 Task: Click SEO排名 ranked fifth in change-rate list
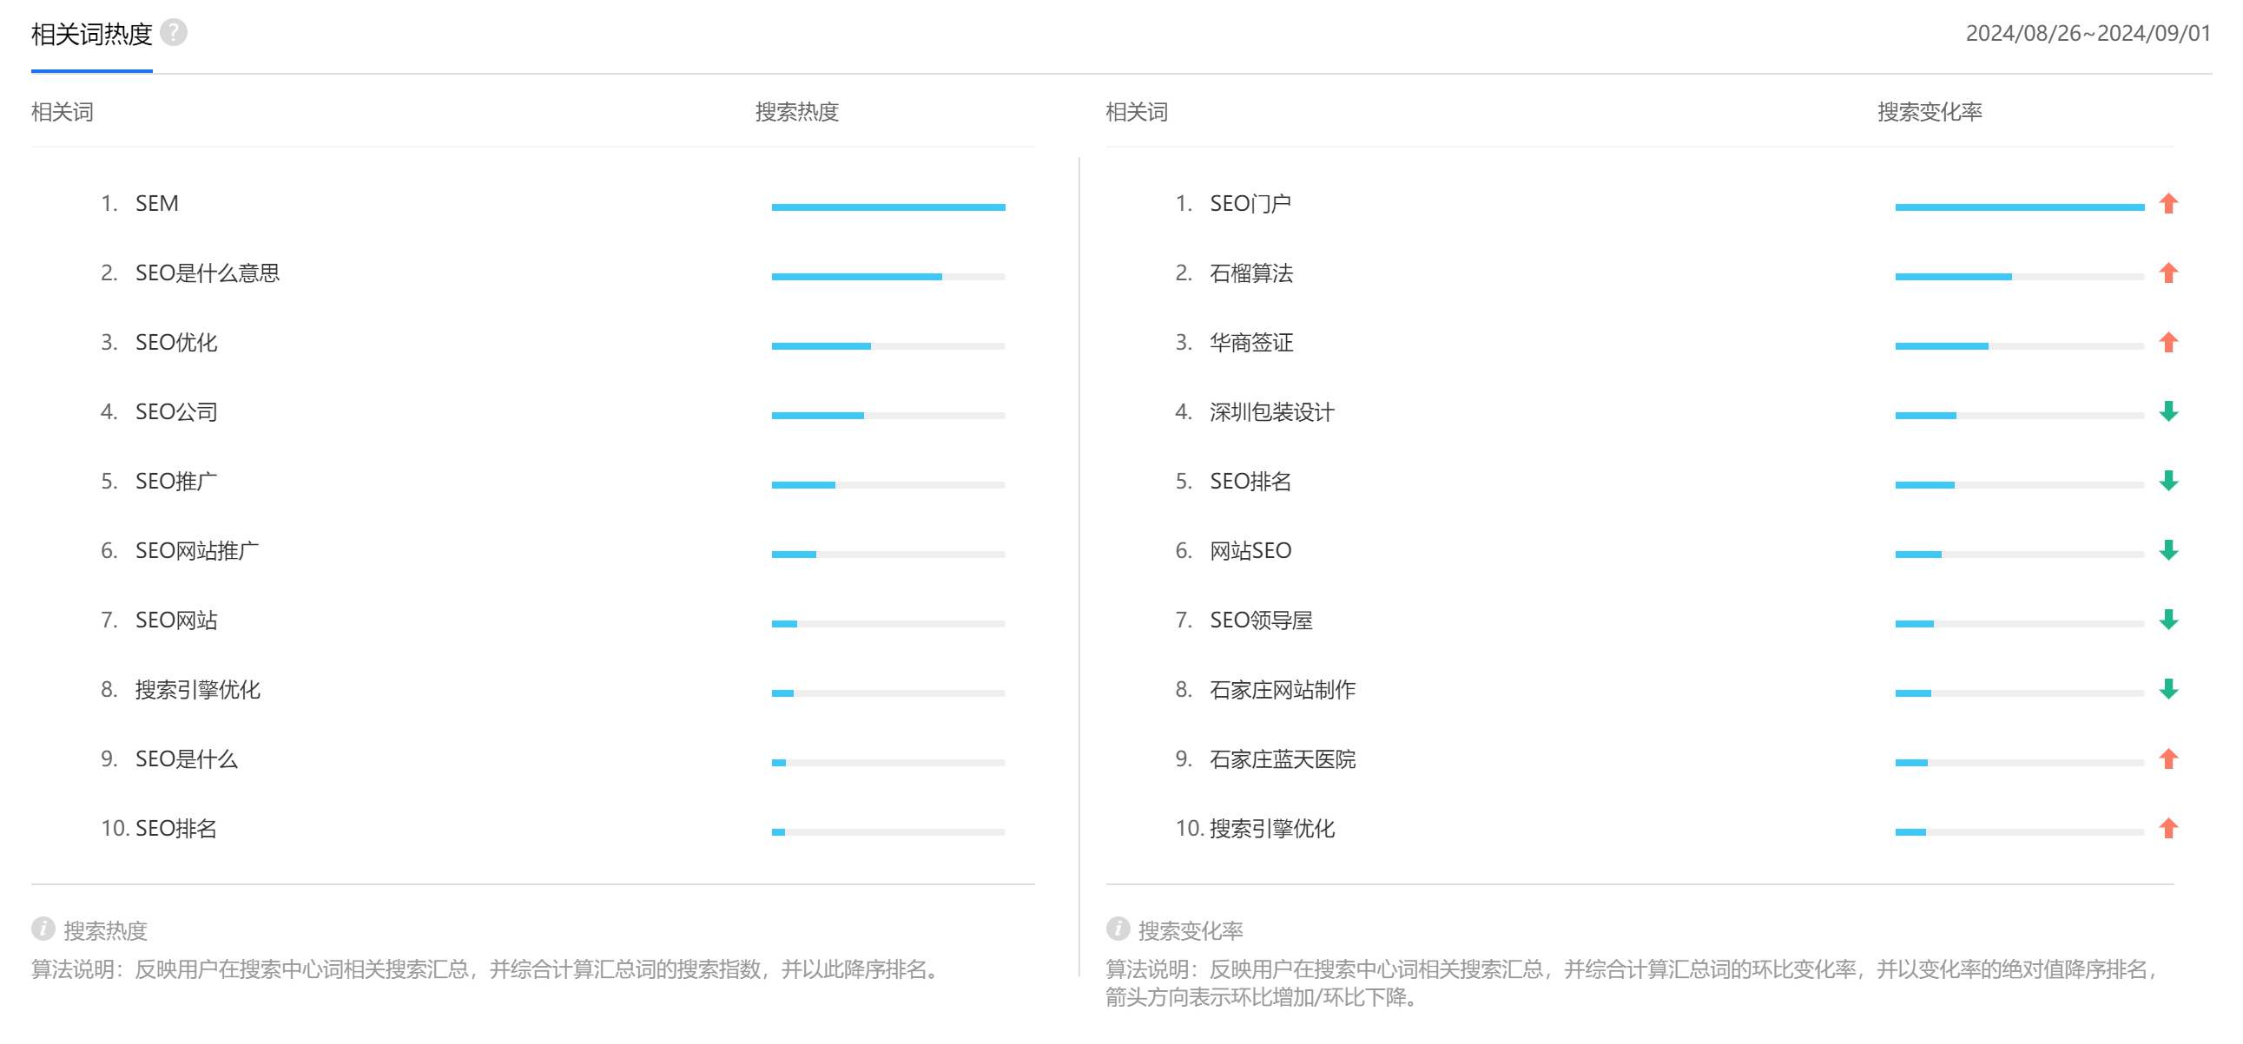[x=1250, y=482]
